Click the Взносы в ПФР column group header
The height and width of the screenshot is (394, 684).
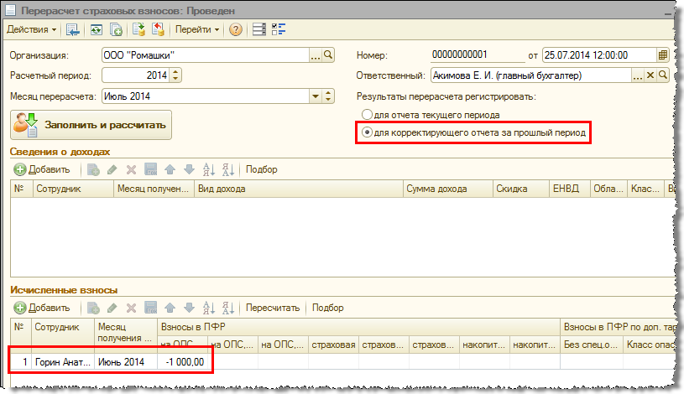click(x=358, y=327)
